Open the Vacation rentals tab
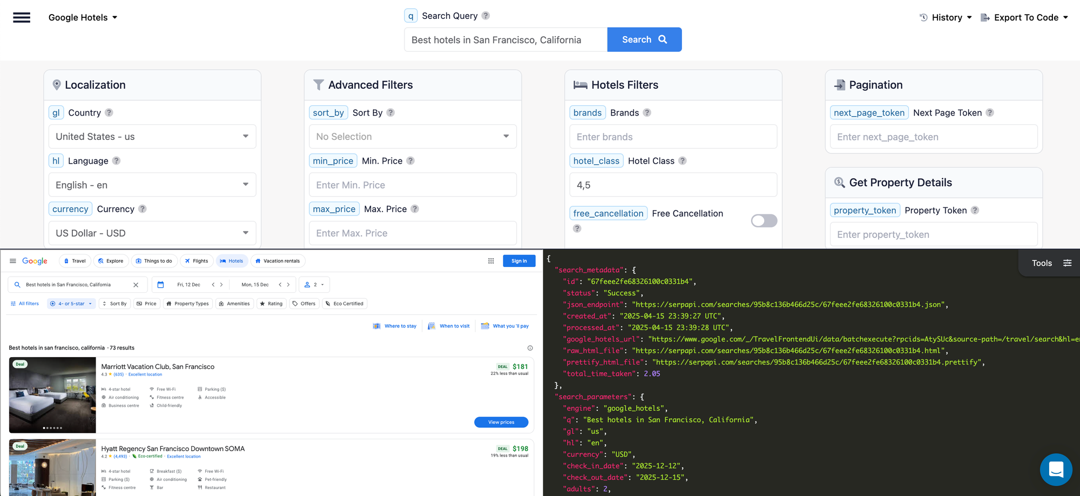 click(x=278, y=261)
